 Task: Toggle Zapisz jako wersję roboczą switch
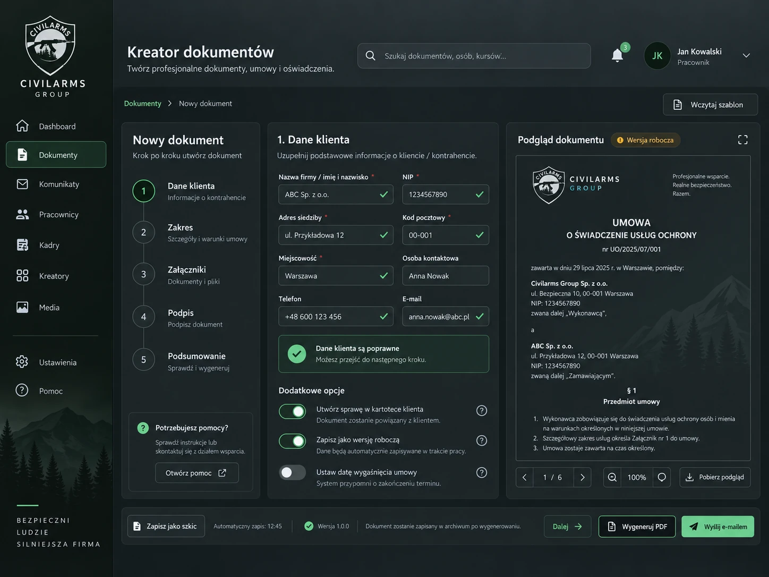tap(293, 441)
